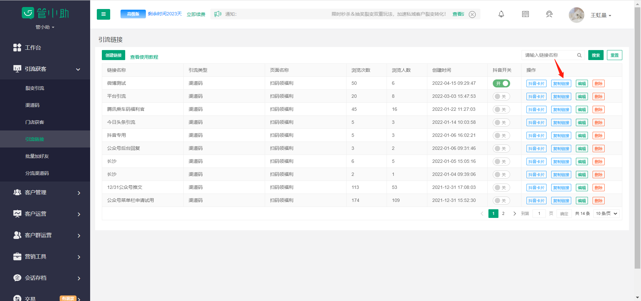The image size is (641, 301).
Task: Close the notice banner
Action: click(472, 14)
